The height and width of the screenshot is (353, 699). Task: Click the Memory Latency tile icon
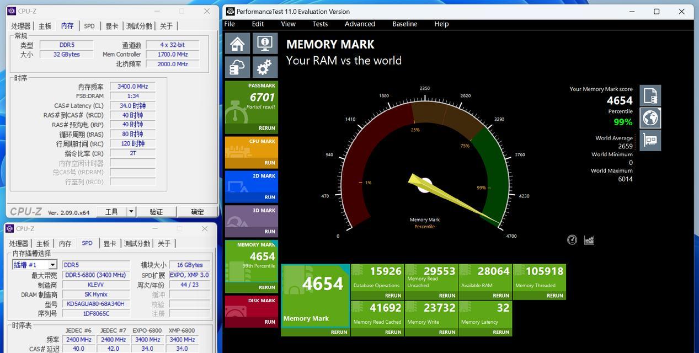466,307
